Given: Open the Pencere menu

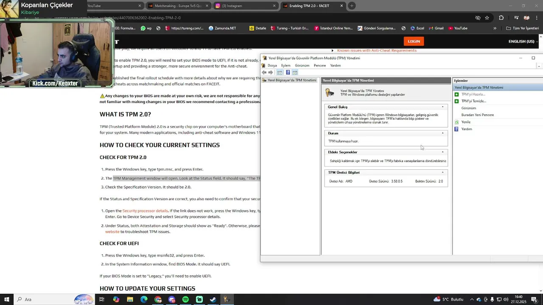Looking at the screenshot, I should (x=320, y=66).
